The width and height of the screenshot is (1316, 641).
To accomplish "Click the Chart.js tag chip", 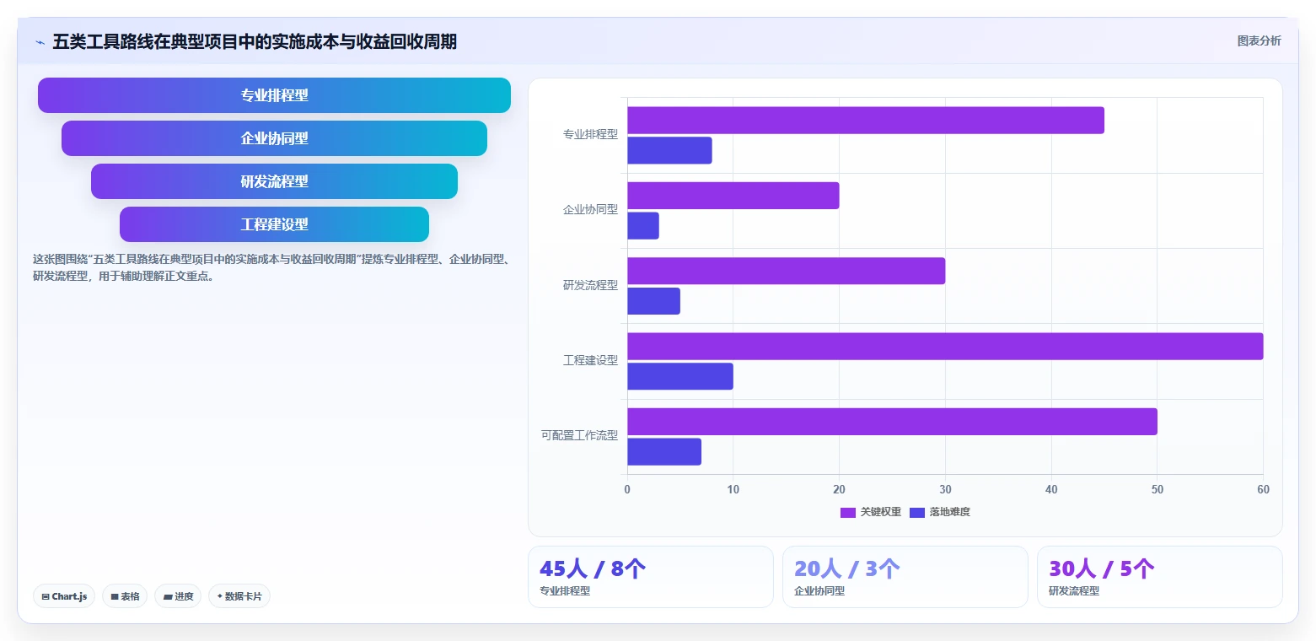I will pos(65,596).
